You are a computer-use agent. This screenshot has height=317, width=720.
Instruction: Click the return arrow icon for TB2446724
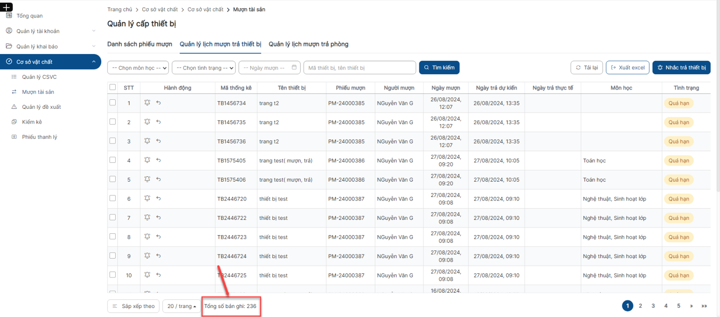[158, 255]
